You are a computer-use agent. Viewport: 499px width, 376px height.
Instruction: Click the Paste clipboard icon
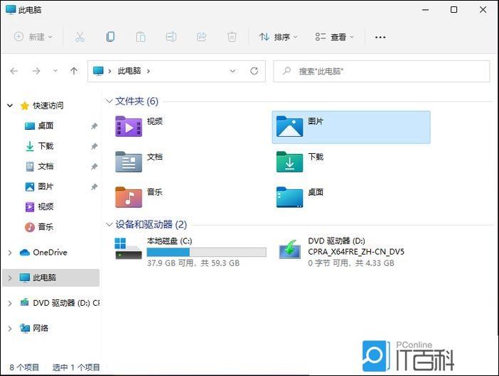[x=141, y=37]
